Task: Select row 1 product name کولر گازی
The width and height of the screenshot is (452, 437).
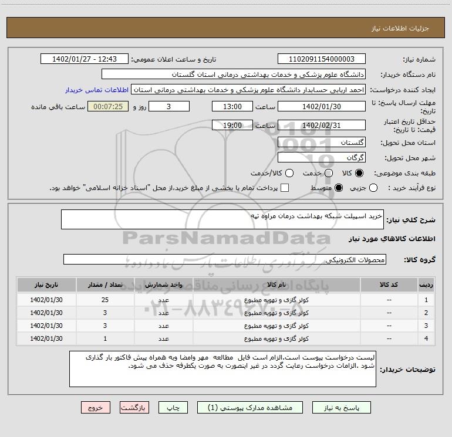Action: click(276, 300)
